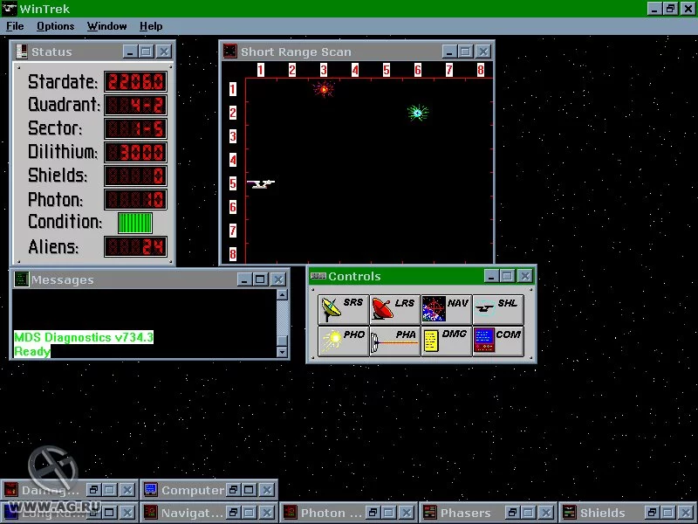Fire photon torpedoes with the PHO button
698x524 pixels.
[x=343, y=341]
